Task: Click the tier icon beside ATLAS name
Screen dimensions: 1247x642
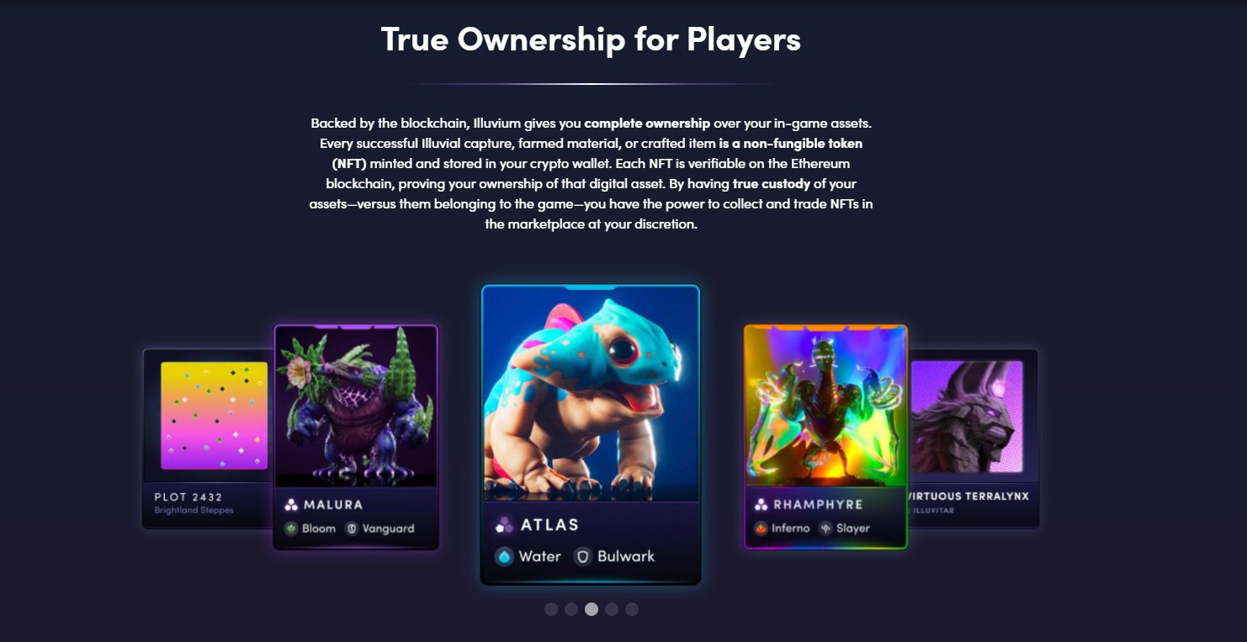Action: point(504,525)
